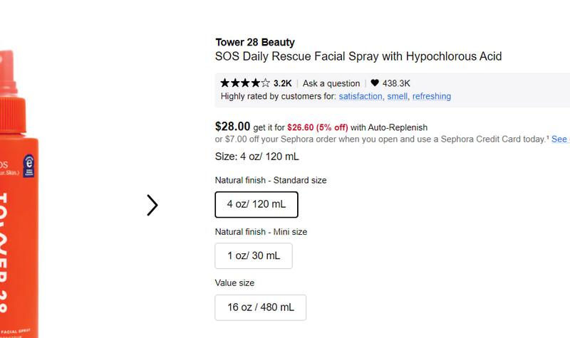
Task: Click the smell highlight link
Action: 398,96
